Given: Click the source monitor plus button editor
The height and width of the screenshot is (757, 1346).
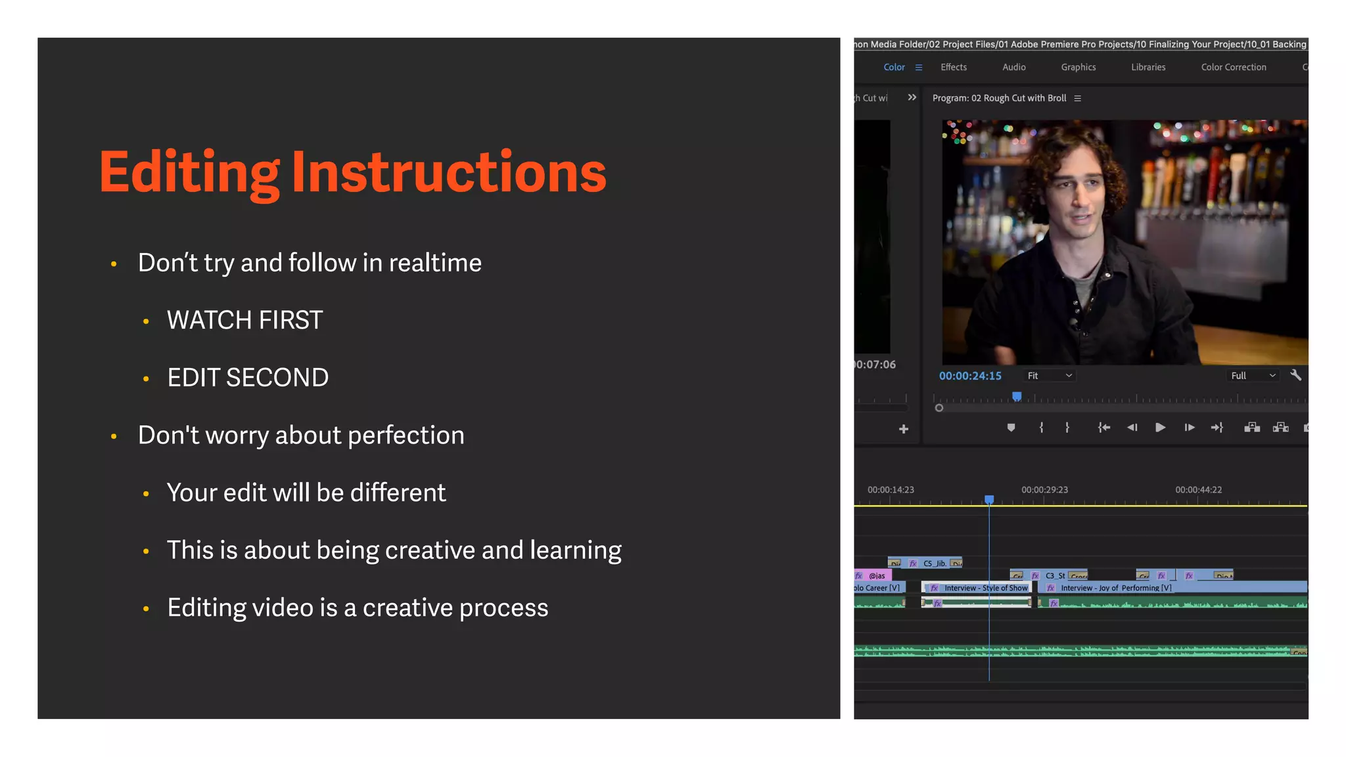Looking at the screenshot, I should pos(904,429).
